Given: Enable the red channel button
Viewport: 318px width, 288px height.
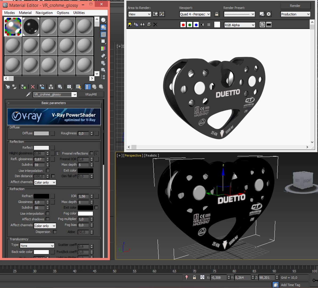Looking at the screenshot, I should click(x=183, y=25).
